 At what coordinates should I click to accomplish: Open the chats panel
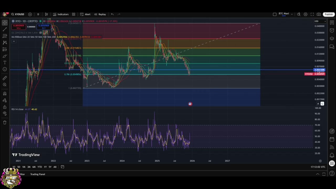(x=332, y=47)
